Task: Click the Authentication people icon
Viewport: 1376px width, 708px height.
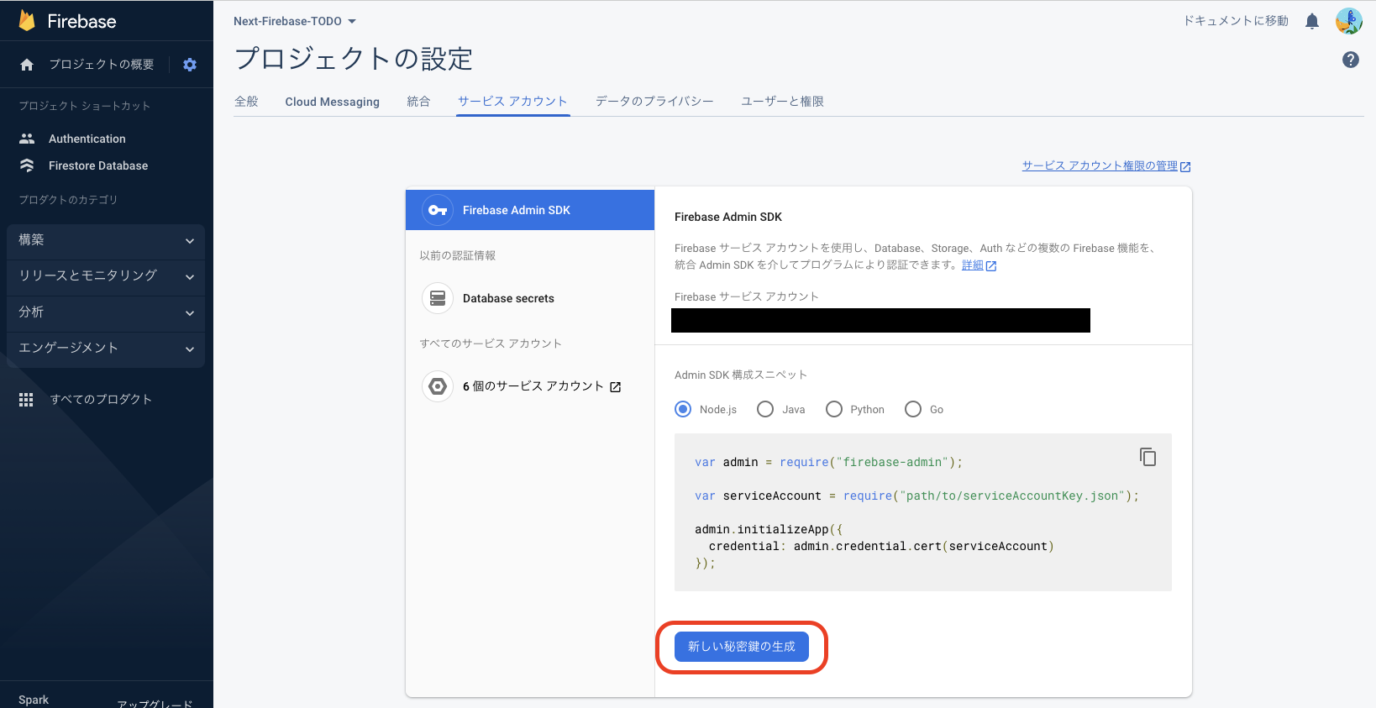Action: pyautogui.click(x=27, y=139)
